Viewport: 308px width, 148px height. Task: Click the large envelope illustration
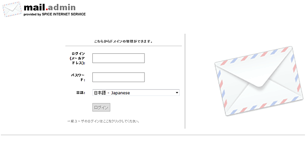click(259, 81)
